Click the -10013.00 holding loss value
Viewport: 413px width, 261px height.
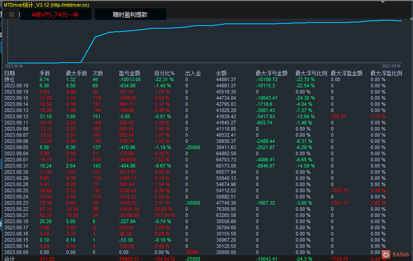coord(130,79)
